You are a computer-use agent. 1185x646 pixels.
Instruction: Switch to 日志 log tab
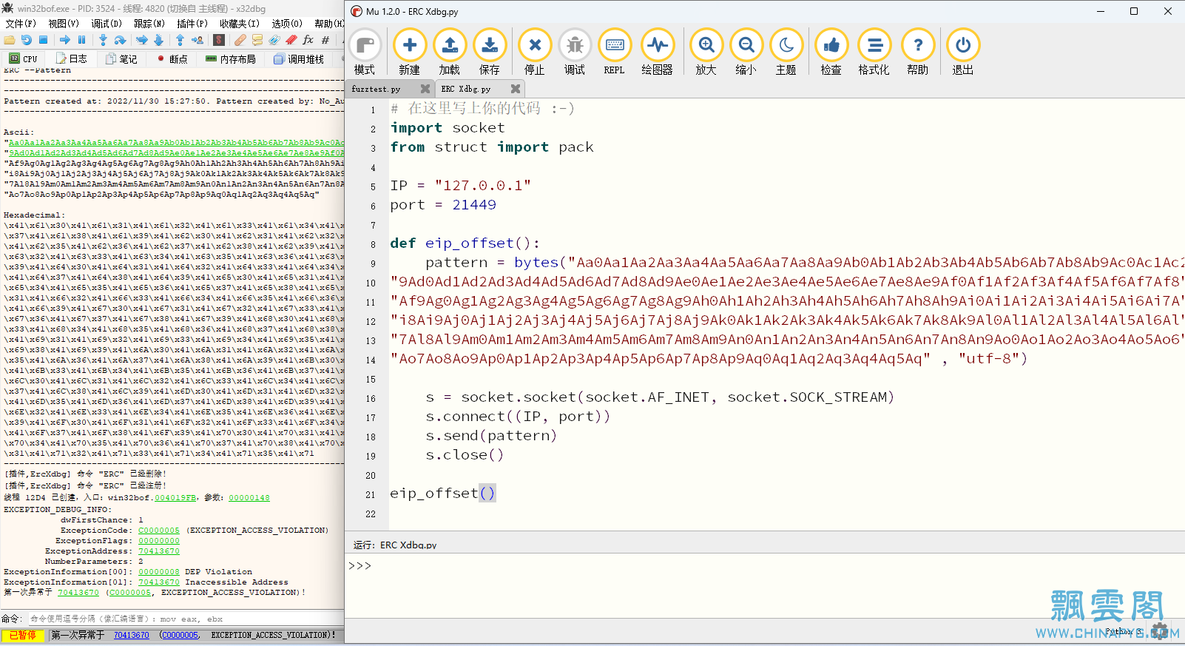click(71, 59)
